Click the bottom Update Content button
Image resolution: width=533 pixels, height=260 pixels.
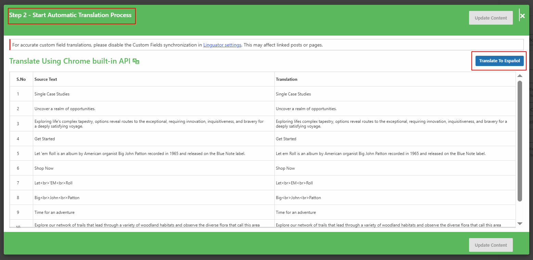[x=491, y=245]
